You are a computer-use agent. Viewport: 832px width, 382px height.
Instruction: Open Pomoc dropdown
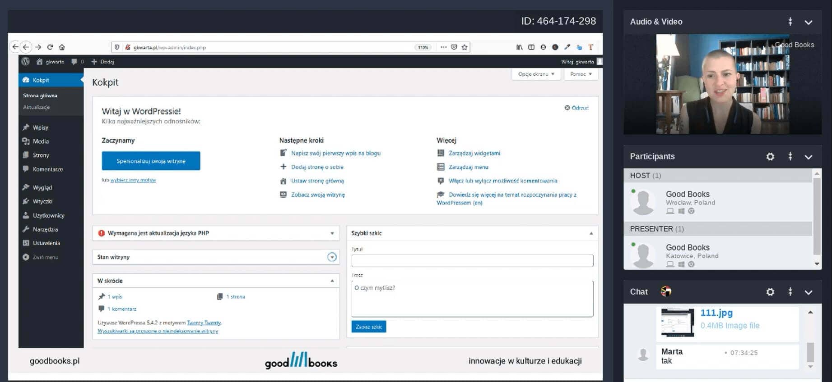point(581,74)
